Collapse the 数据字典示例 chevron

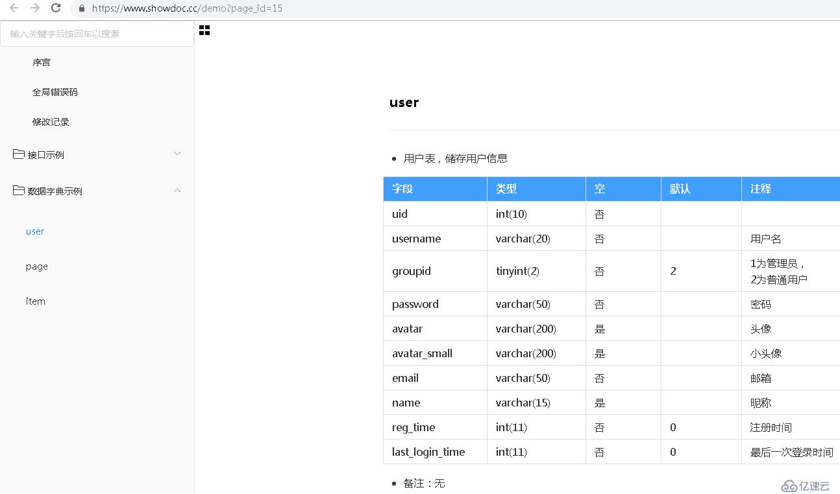(177, 190)
